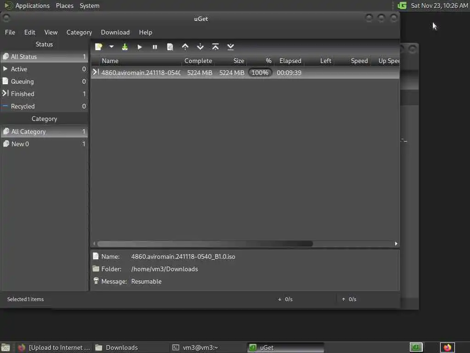Select the 4860.aviromain download row
This screenshot has height=353, width=470.
tap(245, 73)
